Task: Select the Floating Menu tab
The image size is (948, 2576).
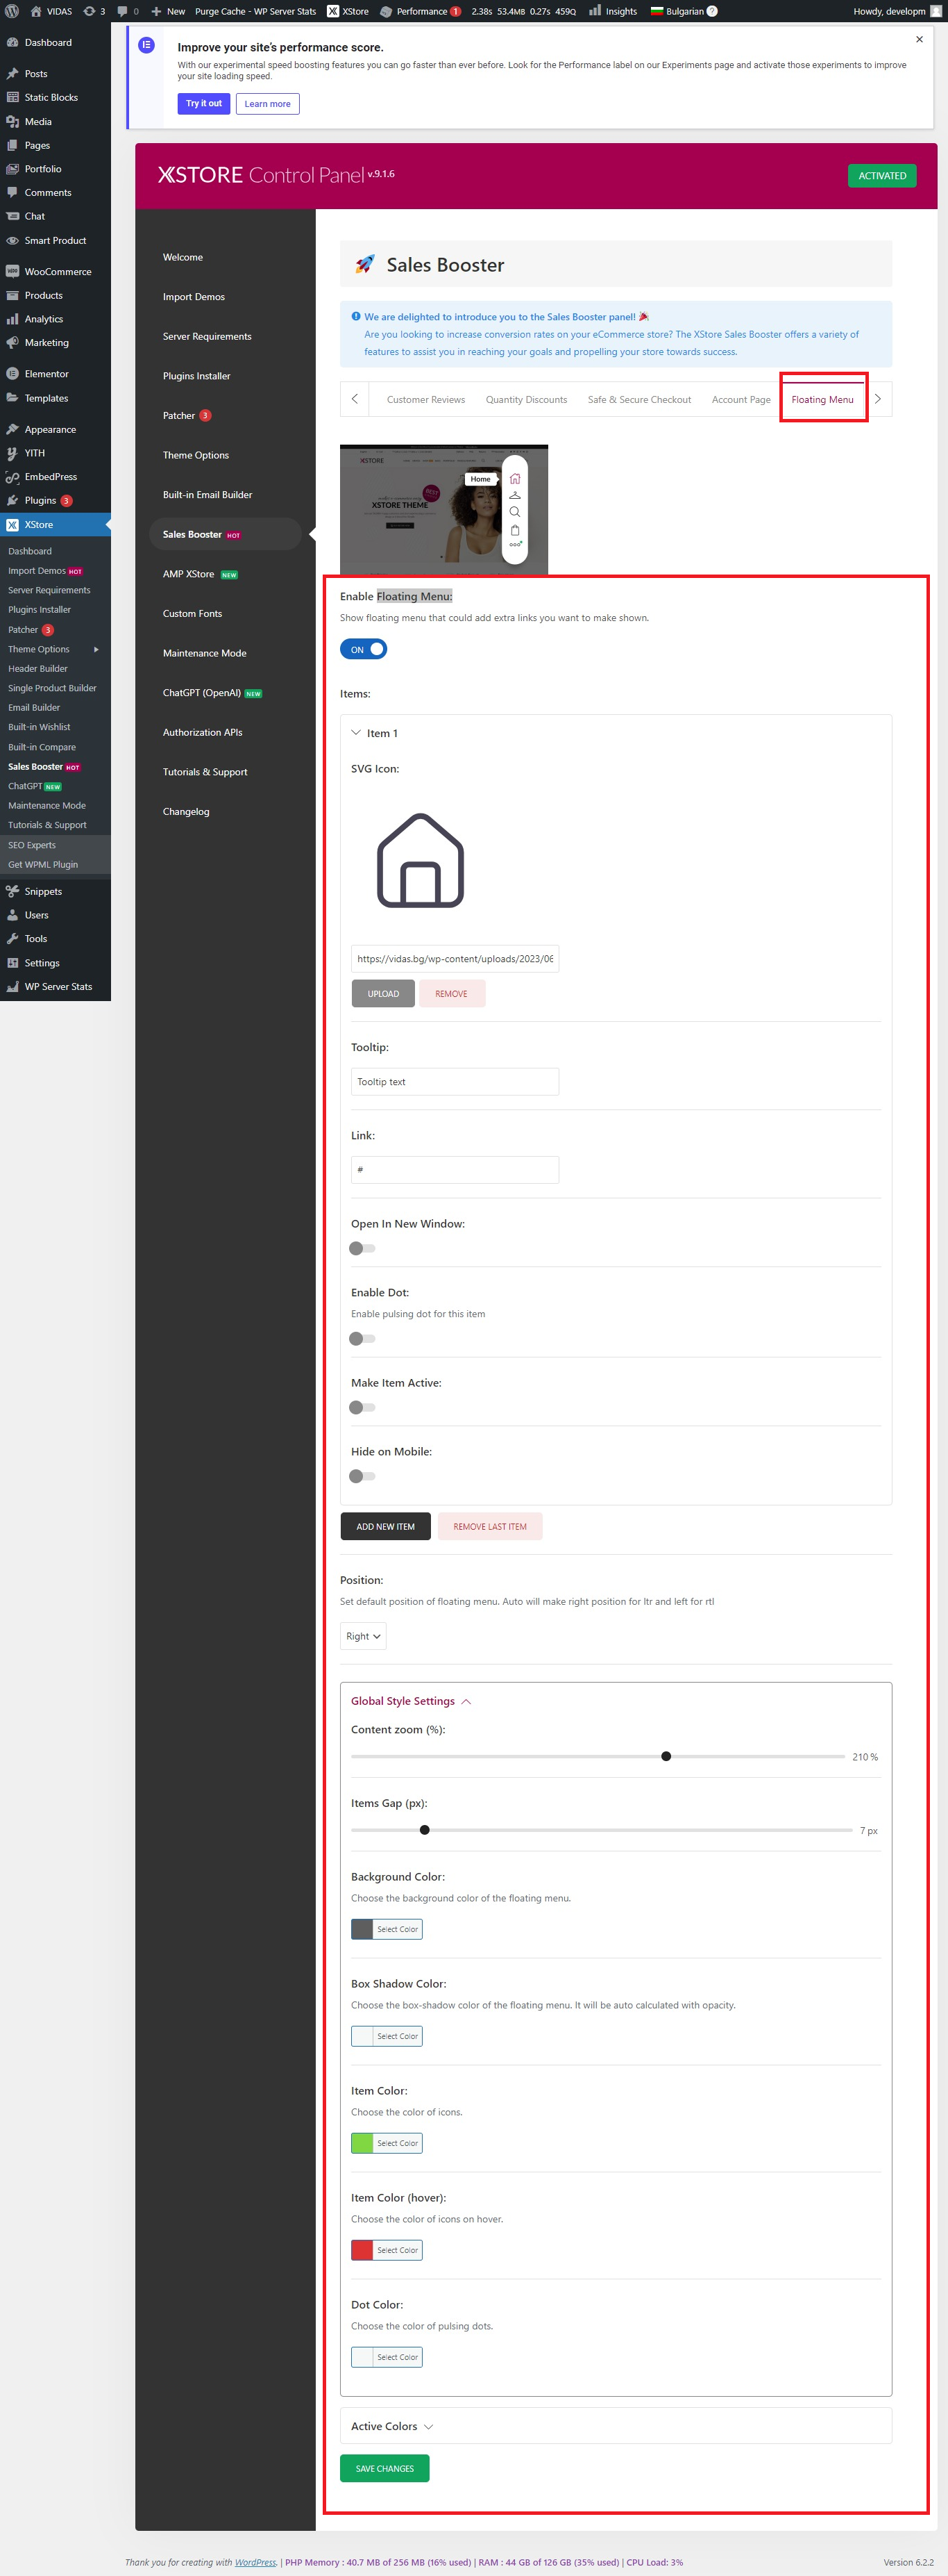Action: pyautogui.click(x=822, y=399)
